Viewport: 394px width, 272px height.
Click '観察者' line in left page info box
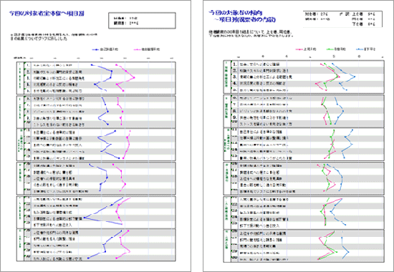(126, 24)
